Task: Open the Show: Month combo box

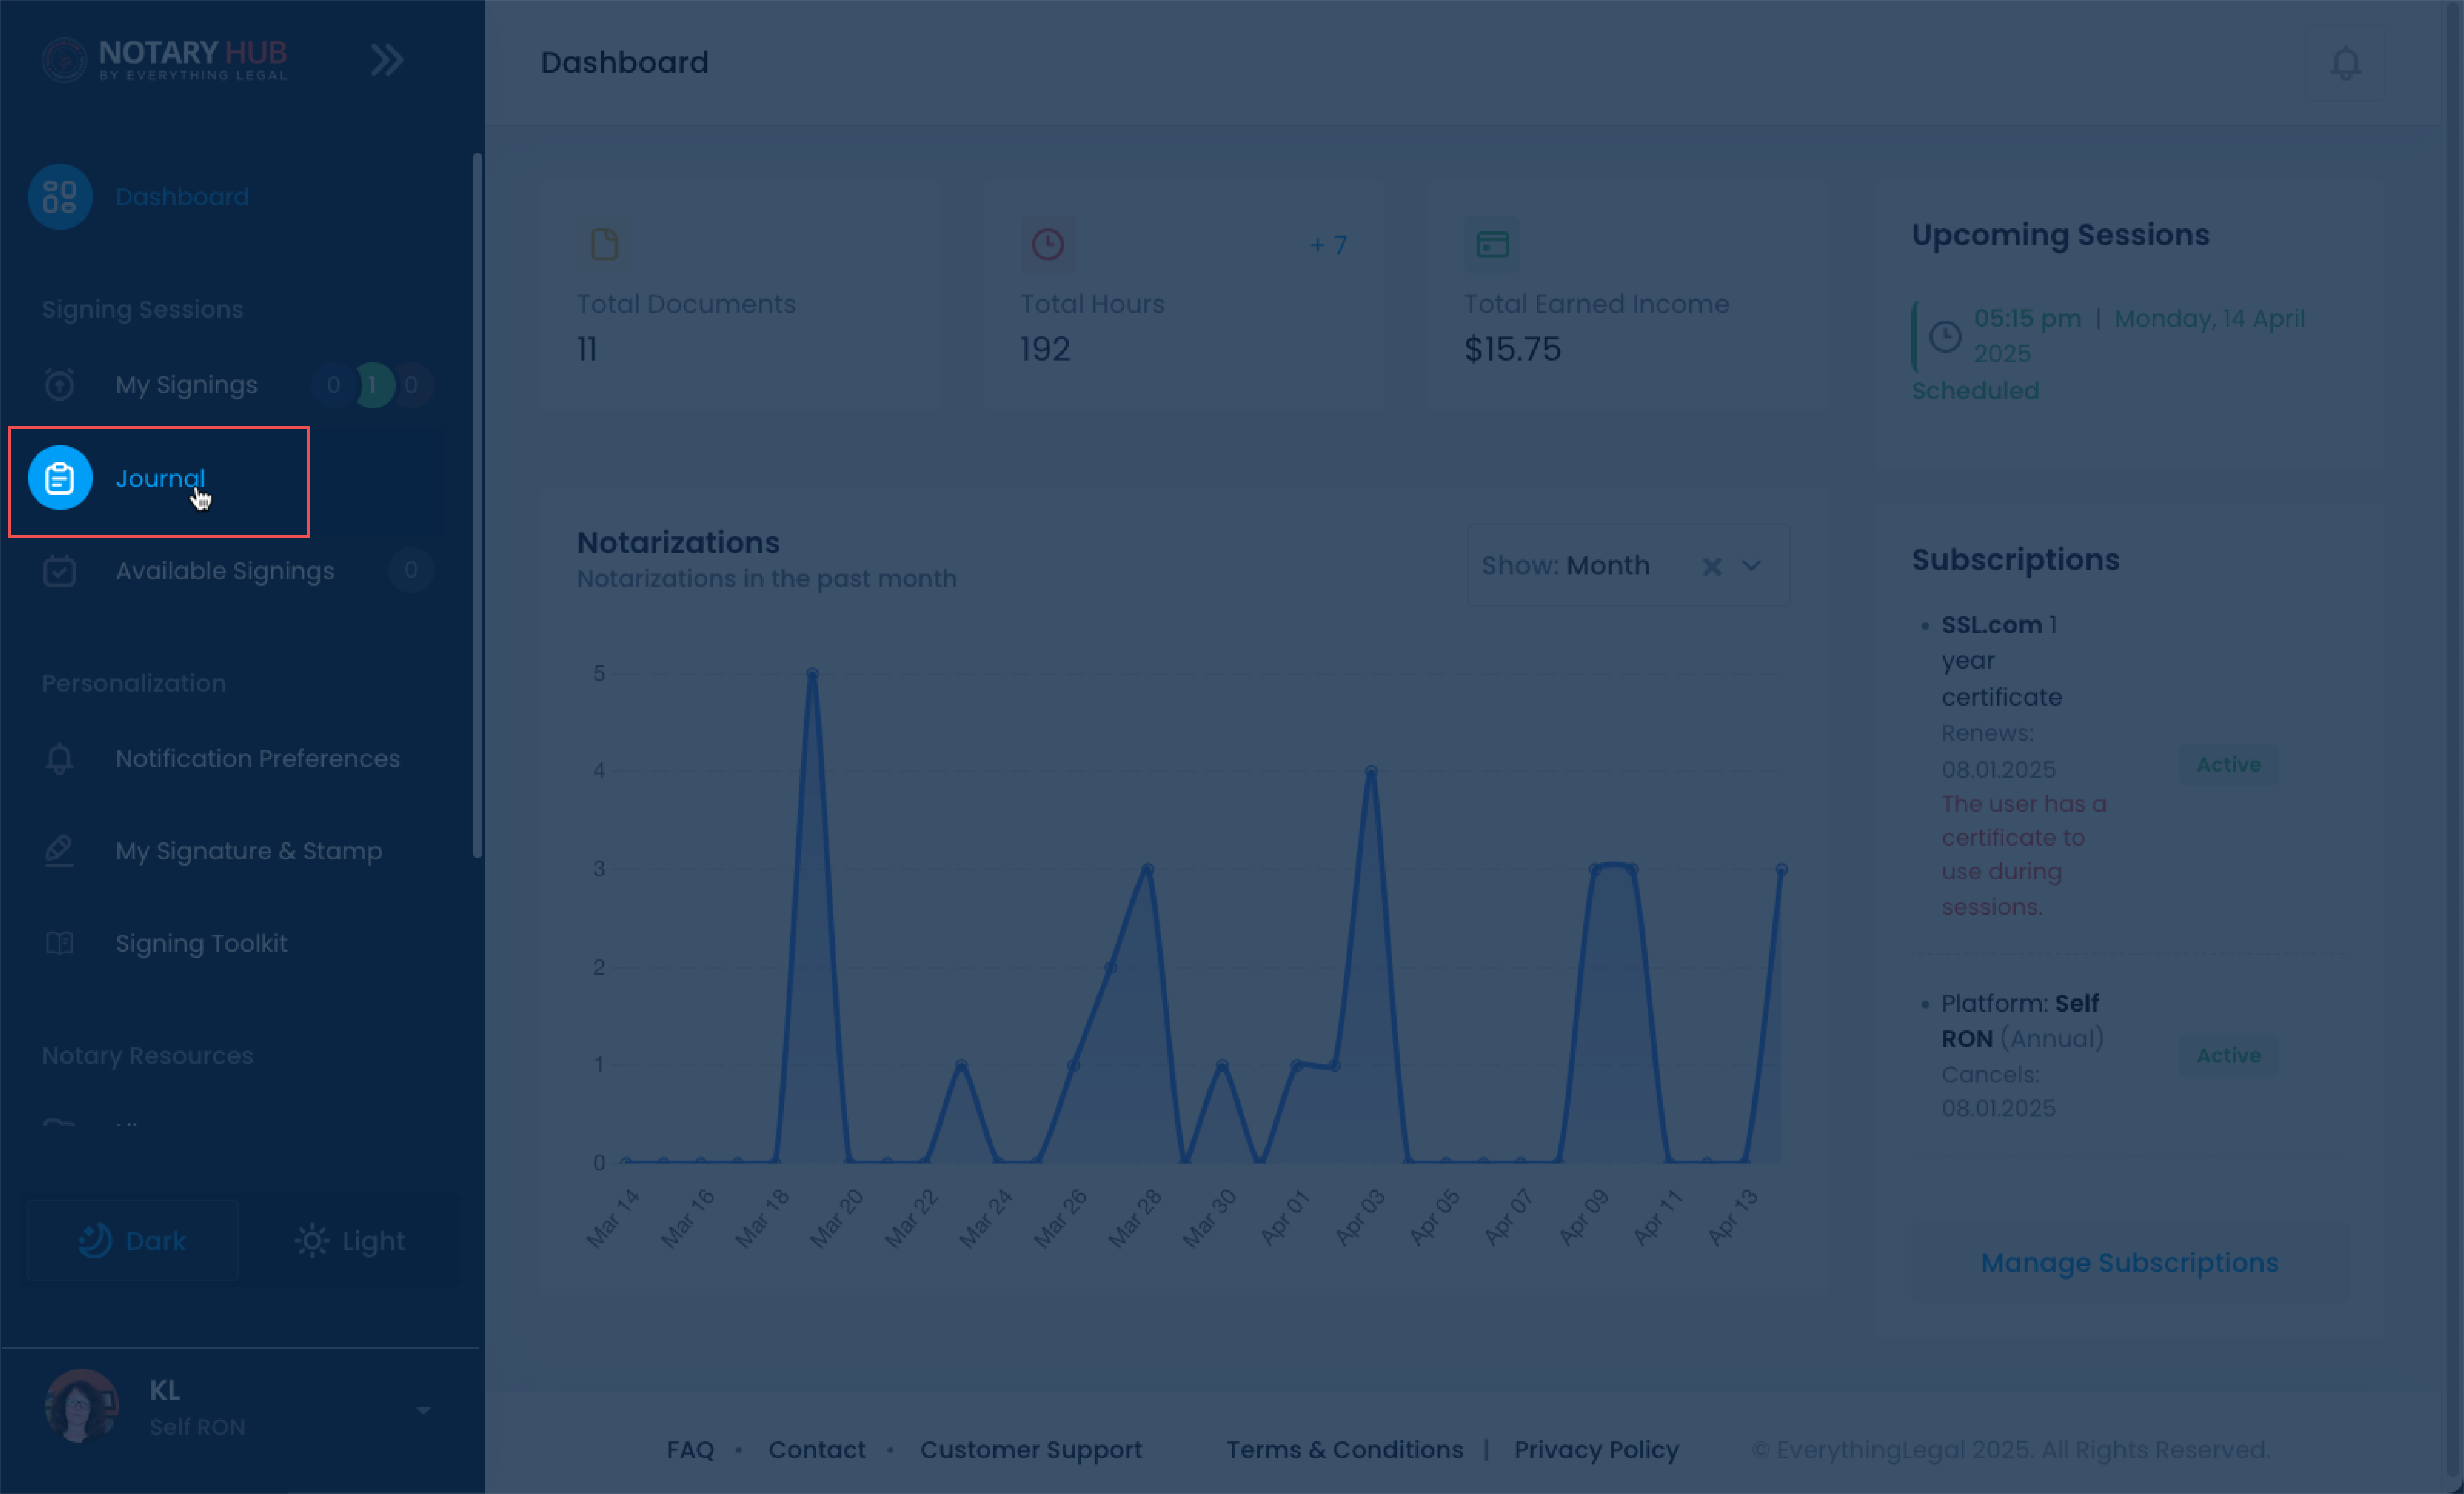Action: 1628,566
